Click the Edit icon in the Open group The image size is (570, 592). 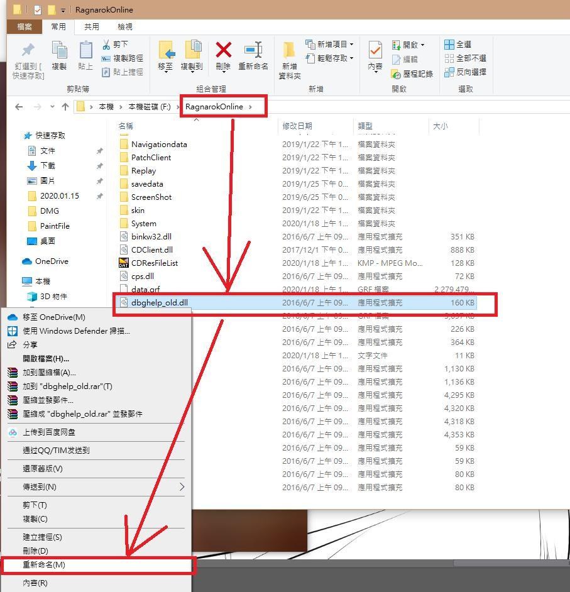[396, 59]
